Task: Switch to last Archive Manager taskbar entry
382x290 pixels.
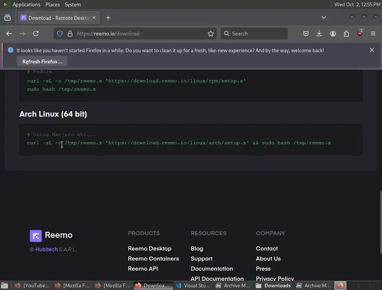Action: tap(313, 286)
